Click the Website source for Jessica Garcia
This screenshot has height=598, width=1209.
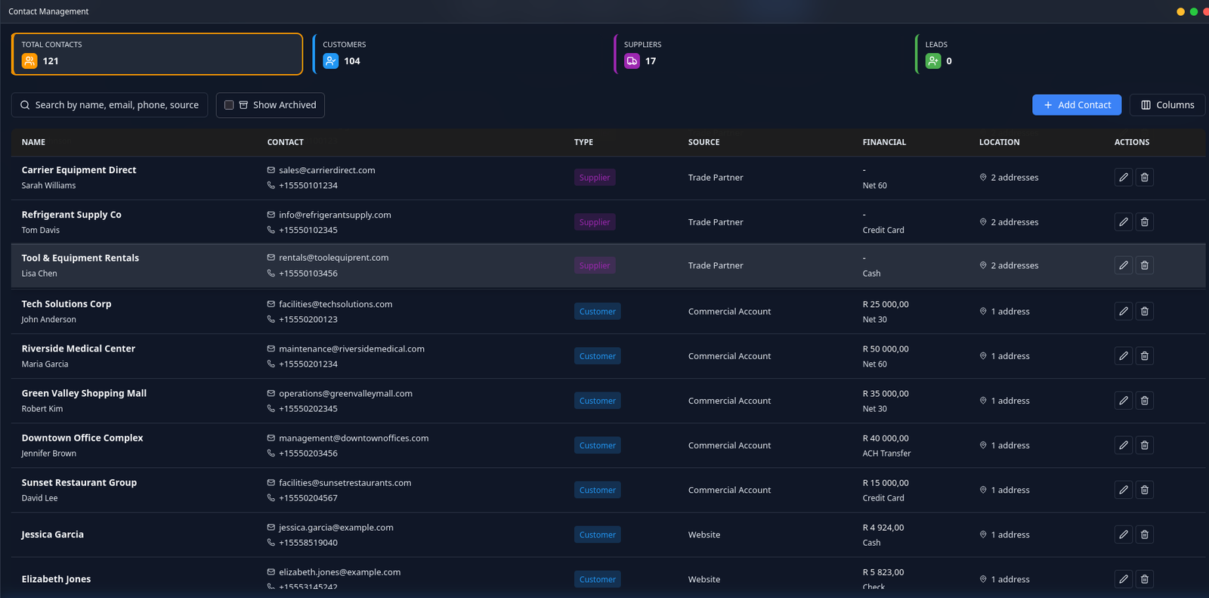coord(703,534)
